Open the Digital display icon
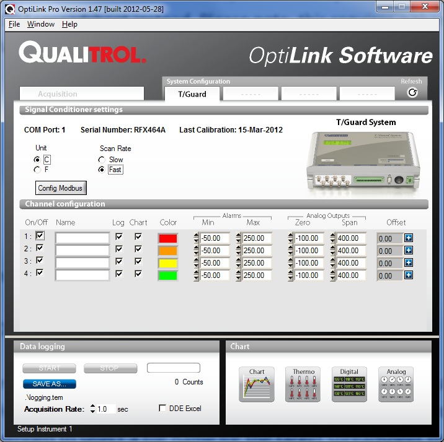 (349, 384)
